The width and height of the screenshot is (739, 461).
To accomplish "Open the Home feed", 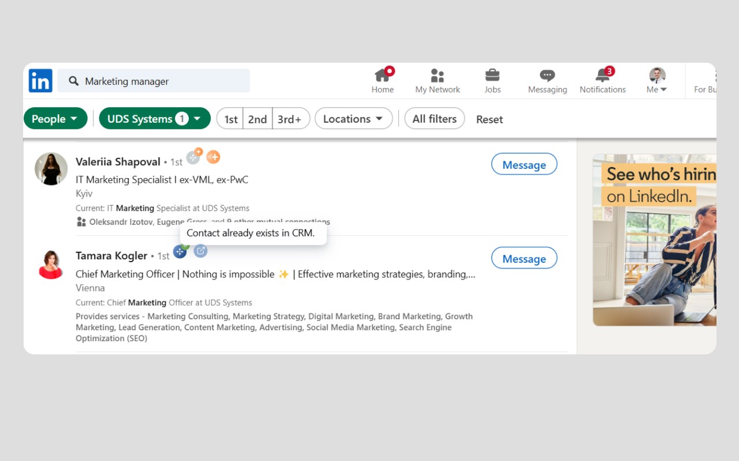I will [x=383, y=81].
